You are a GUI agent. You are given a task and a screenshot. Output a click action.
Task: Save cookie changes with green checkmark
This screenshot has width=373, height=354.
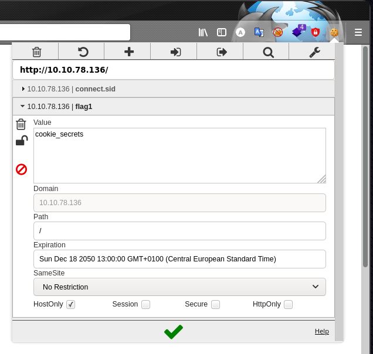174,332
